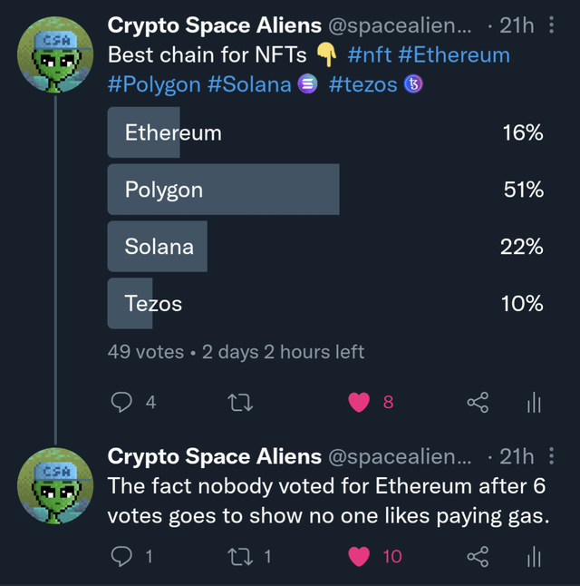View analytics for the poll tweet
This screenshot has height=586, width=580.
[x=534, y=402]
